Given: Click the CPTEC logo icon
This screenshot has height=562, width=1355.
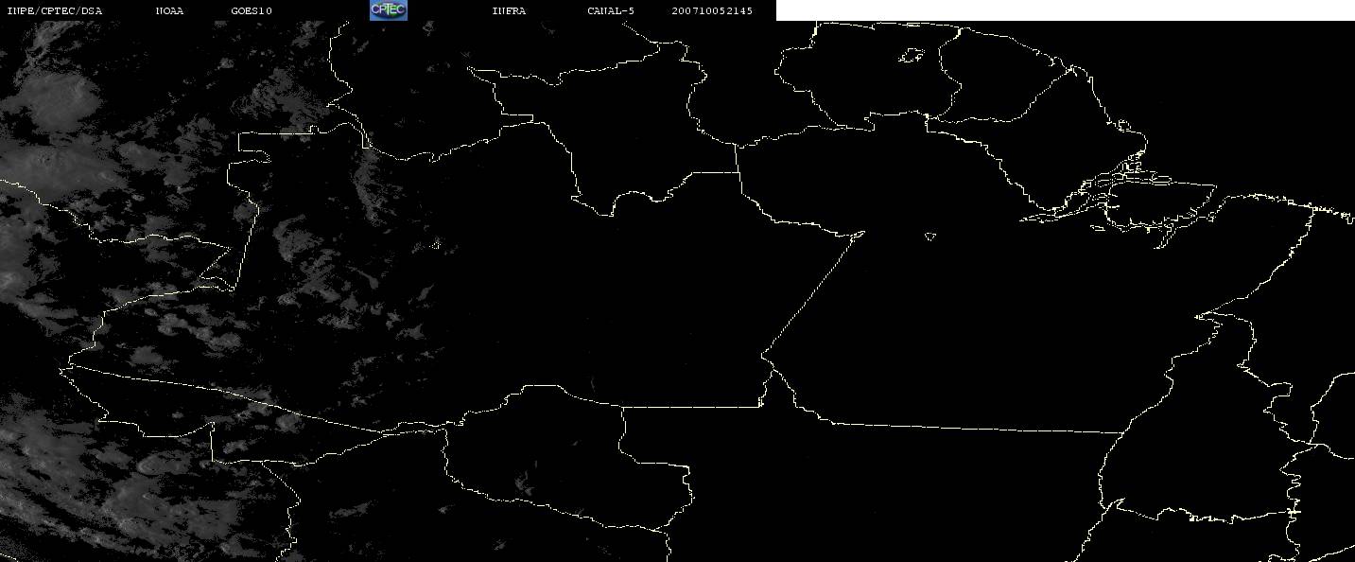Looking at the screenshot, I should pos(388,10).
